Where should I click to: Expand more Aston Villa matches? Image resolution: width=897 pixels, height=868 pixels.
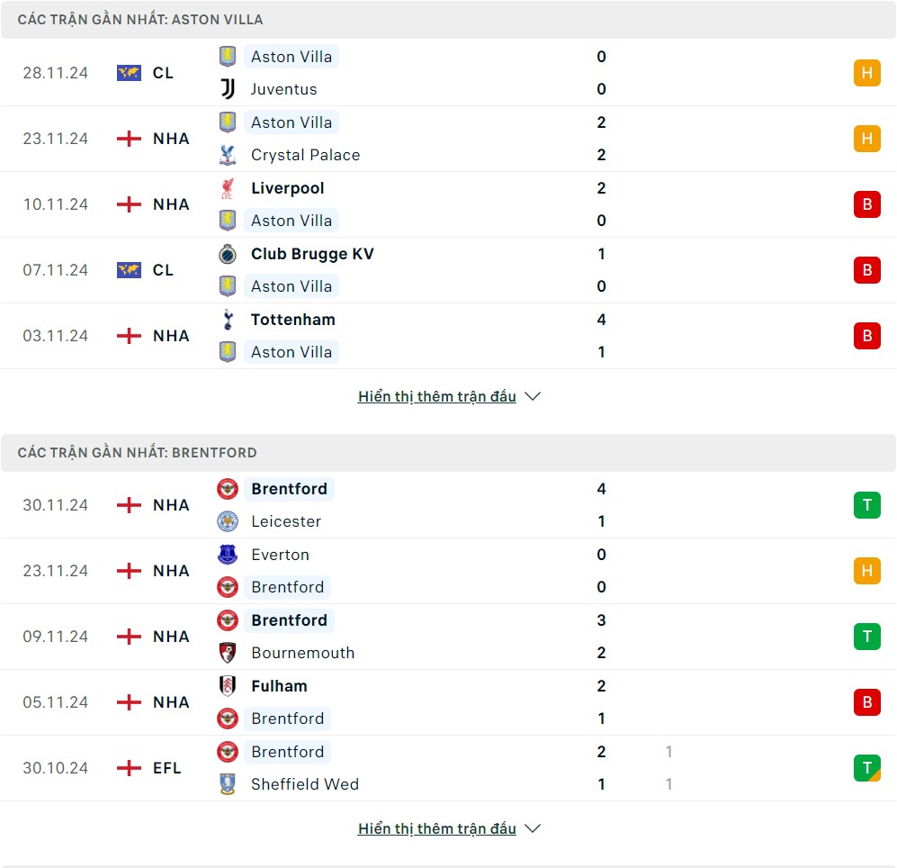[448, 396]
